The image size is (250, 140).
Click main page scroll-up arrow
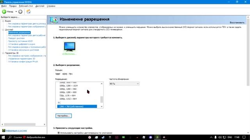[248, 17]
